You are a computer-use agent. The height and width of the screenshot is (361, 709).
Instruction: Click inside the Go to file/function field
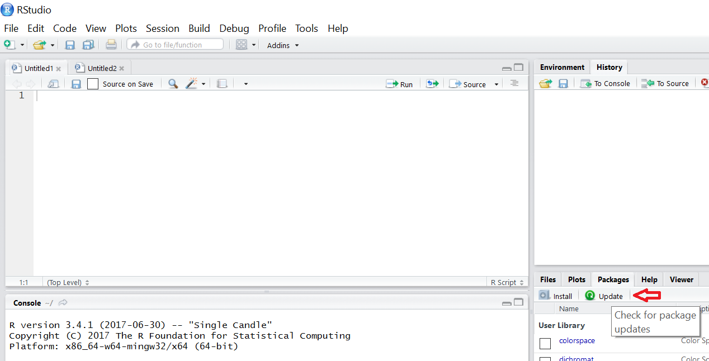tap(175, 44)
